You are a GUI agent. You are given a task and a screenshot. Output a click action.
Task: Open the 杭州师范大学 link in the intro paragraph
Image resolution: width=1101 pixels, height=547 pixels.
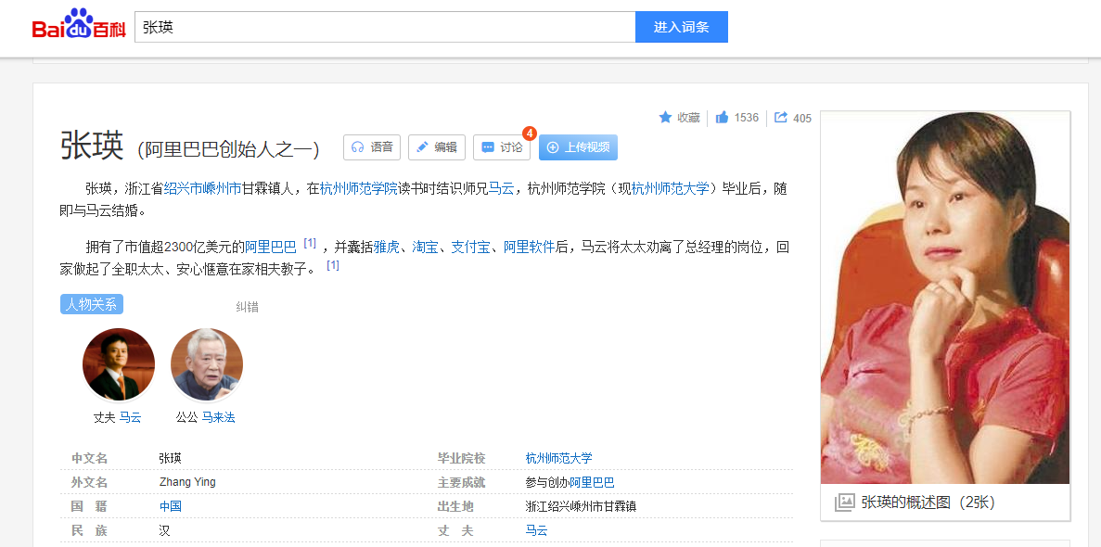pyautogui.click(x=671, y=188)
